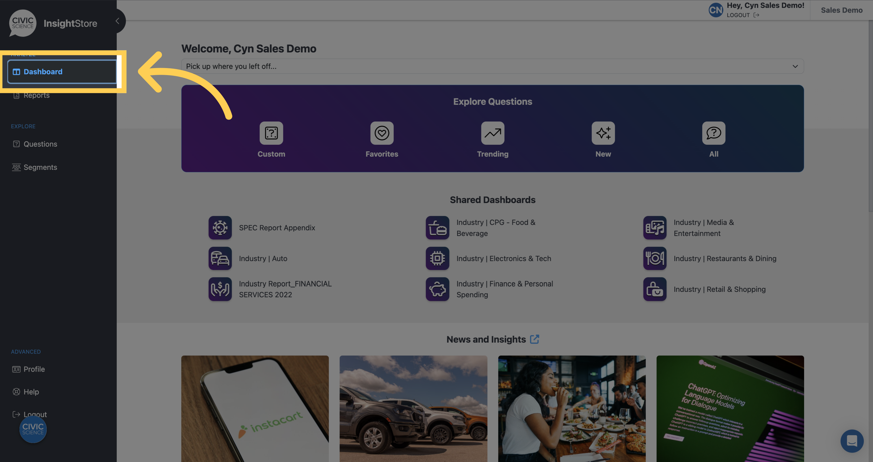Go to Dashboard in the sidebar

pos(62,72)
